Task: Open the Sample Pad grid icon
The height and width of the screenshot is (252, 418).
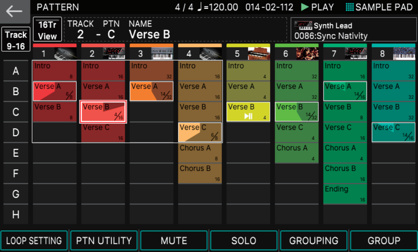Action: coord(349,7)
